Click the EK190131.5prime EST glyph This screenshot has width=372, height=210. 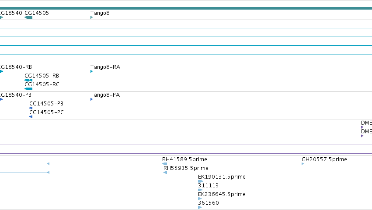coord(201,181)
